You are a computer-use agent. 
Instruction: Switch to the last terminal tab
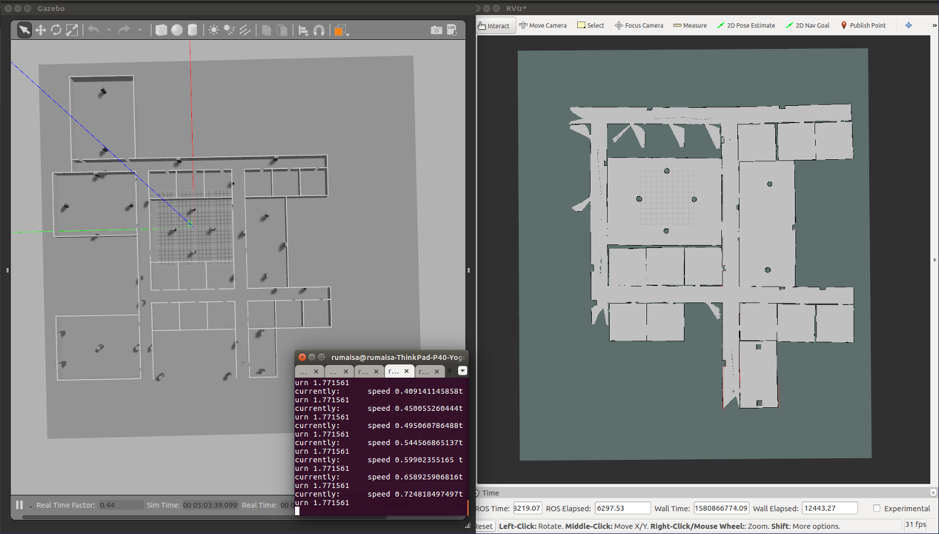coord(429,371)
